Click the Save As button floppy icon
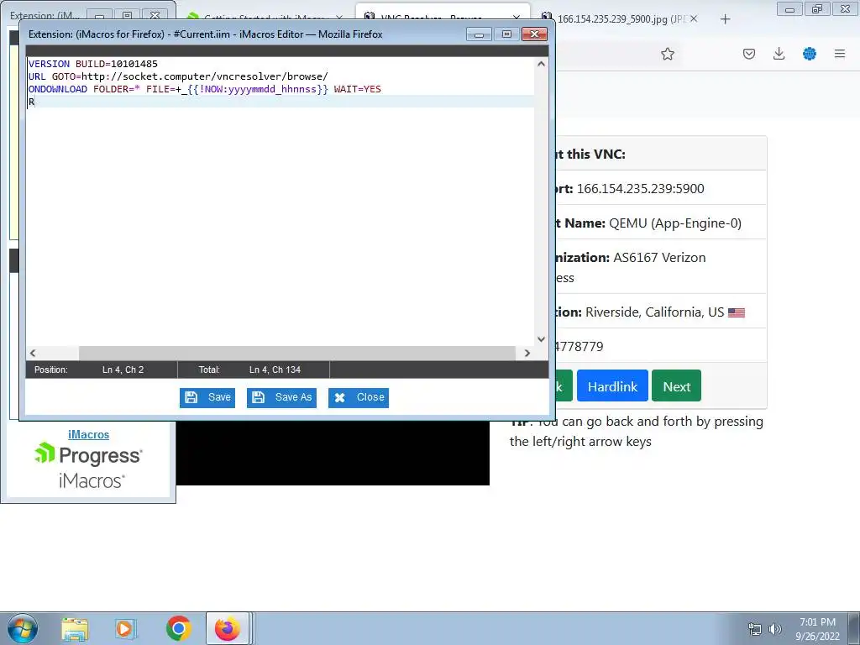The width and height of the screenshot is (860, 645). click(259, 397)
